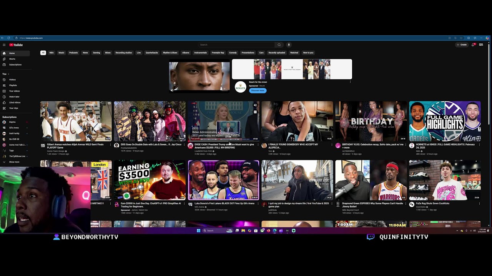Open Gilbert Arenas watches Alijah video thumbnail

(76, 121)
